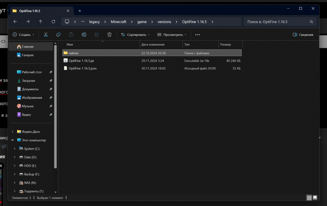Viewport: 327px width, 206px height.
Task: Unpin Документы from quick access
Action: [x=51, y=89]
